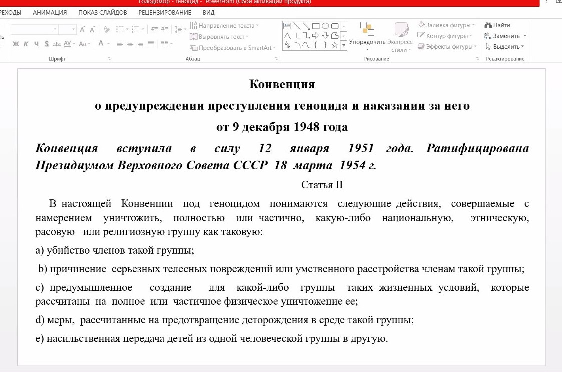Select the down arrow shape
The image size is (562, 372).
(325, 36)
